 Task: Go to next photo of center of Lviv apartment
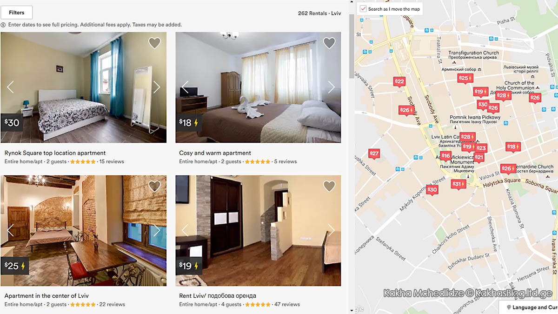[x=157, y=230]
